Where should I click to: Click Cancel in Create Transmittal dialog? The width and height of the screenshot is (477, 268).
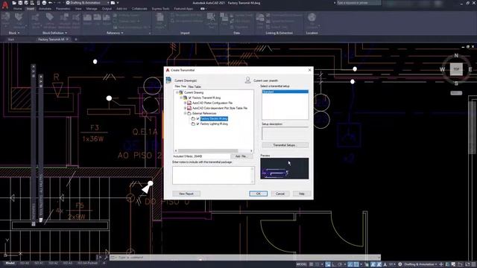[280, 194]
